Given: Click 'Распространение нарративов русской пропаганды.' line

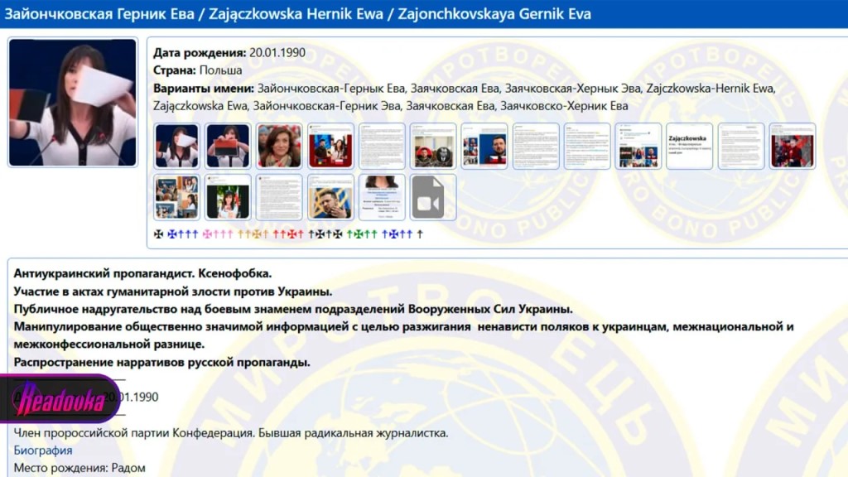Looking at the screenshot, I should point(161,362).
